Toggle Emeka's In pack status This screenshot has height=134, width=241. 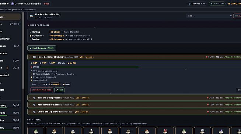(x=233, y=112)
